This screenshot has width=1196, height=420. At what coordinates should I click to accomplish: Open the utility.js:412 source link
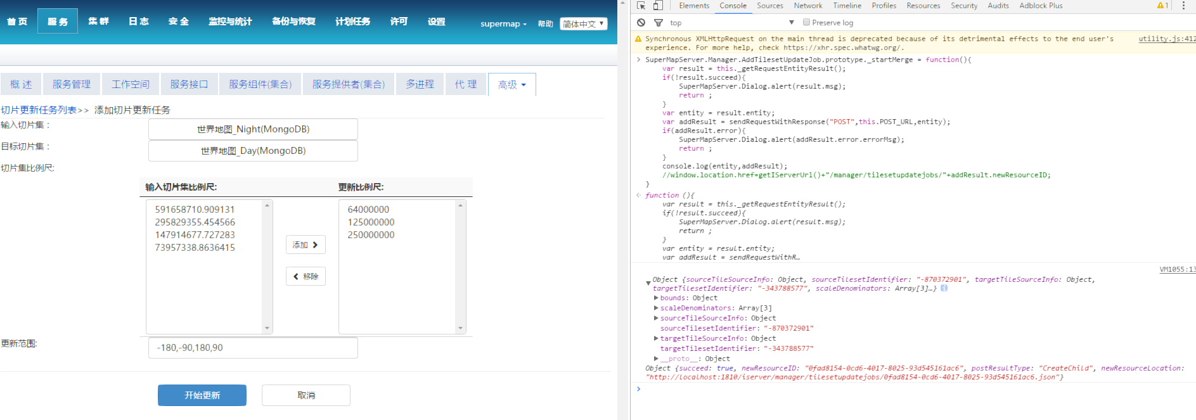(1167, 39)
